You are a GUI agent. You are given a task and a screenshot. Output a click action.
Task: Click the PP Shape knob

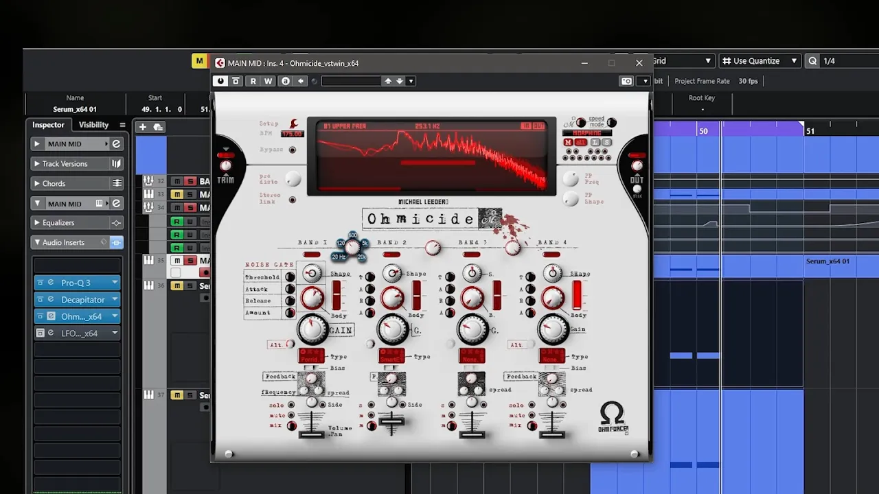[x=571, y=199]
